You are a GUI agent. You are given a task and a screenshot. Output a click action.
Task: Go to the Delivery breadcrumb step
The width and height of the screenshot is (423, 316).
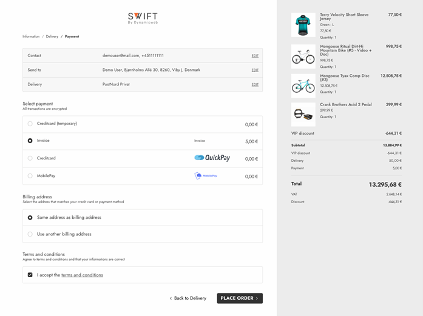click(52, 36)
